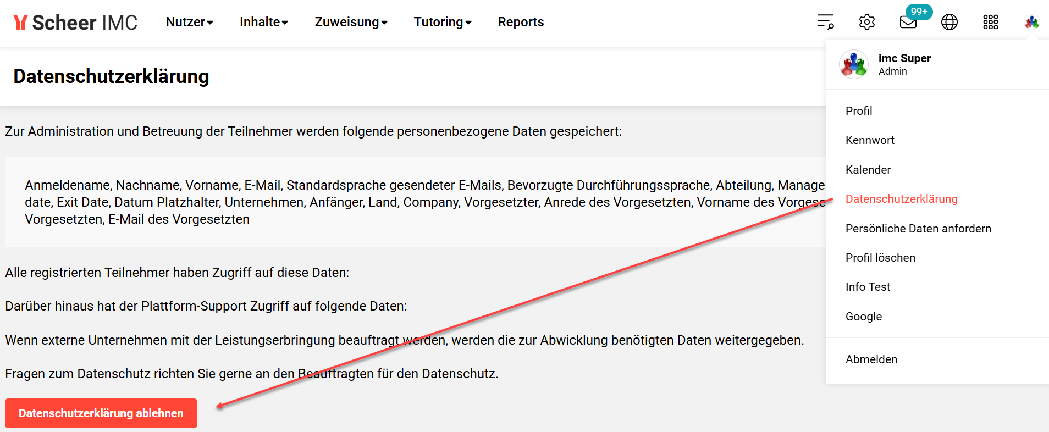Click the text starting 'Anmeldename, Nachname, Vorname'
The height and width of the screenshot is (432, 1049).
tap(425, 202)
